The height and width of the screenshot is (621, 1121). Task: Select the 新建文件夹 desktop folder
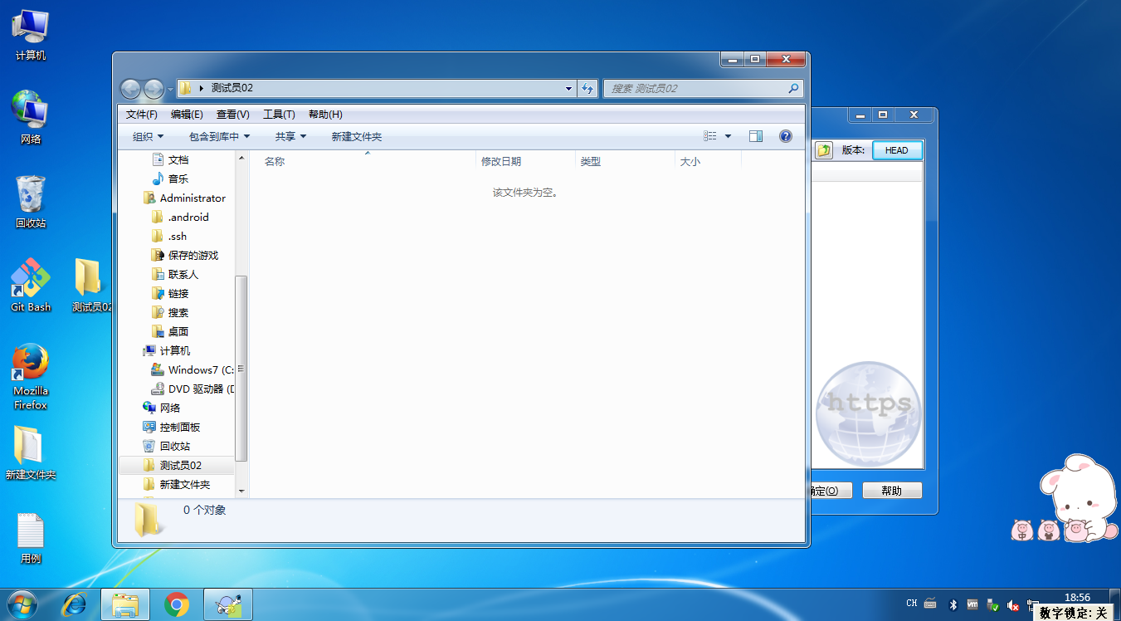click(x=31, y=453)
